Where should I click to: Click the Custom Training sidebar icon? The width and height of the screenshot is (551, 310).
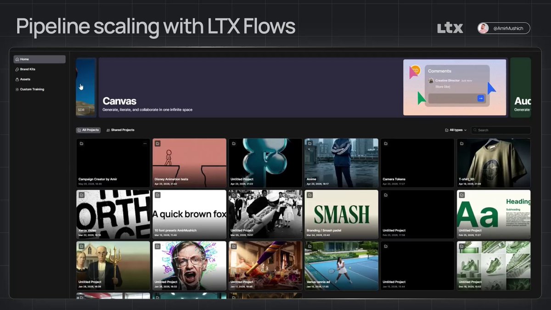click(17, 90)
